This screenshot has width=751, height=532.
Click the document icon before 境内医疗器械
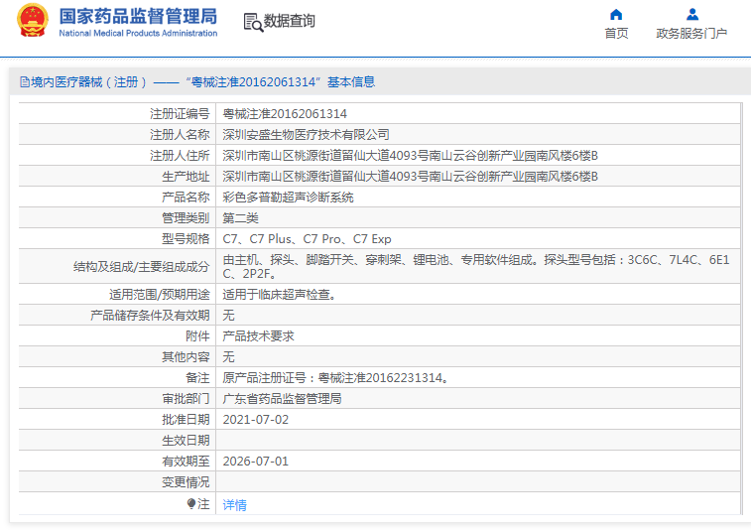coord(25,82)
